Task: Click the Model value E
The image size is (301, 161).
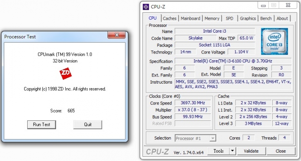Action: coord(234,68)
